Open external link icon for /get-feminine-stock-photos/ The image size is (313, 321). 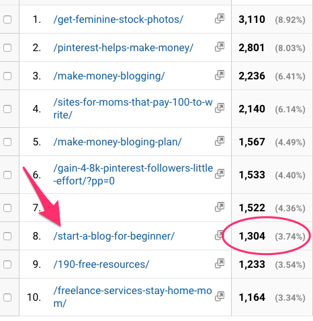[220, 19]
